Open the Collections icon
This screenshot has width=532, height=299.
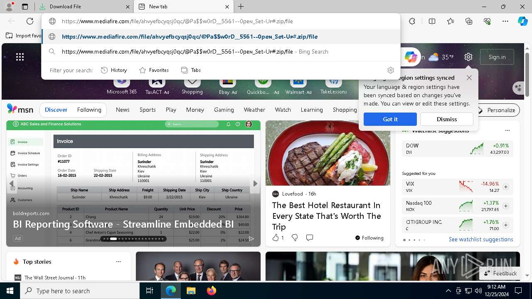click(469, 21)
